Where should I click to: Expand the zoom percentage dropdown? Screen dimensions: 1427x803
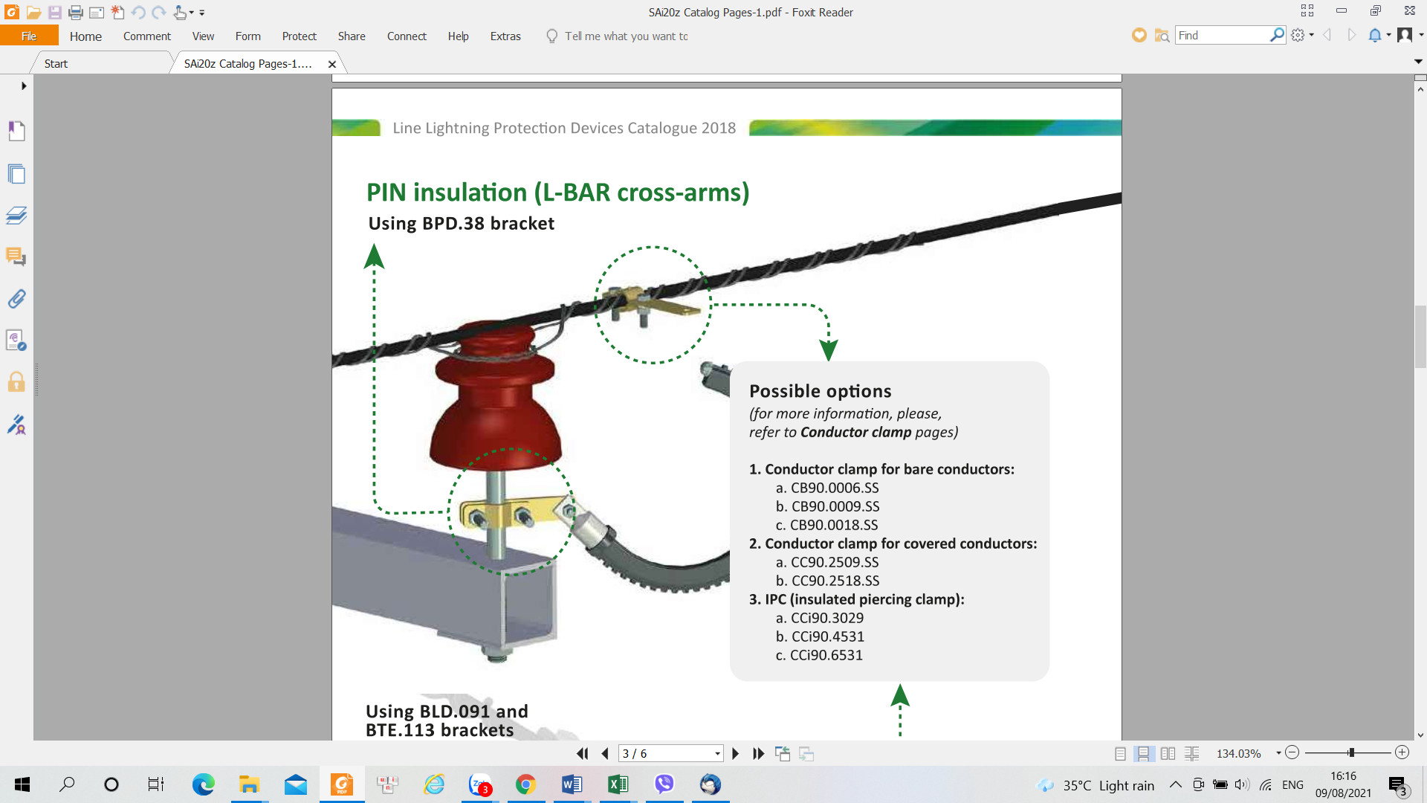[1278, 753]
